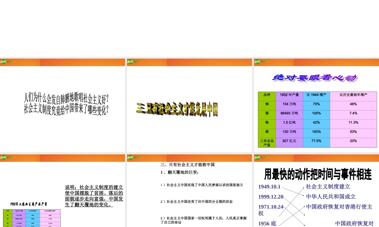379x227 pixels.
Task: Click the 134万吨 cell
Action: click(x=289, y=106)
